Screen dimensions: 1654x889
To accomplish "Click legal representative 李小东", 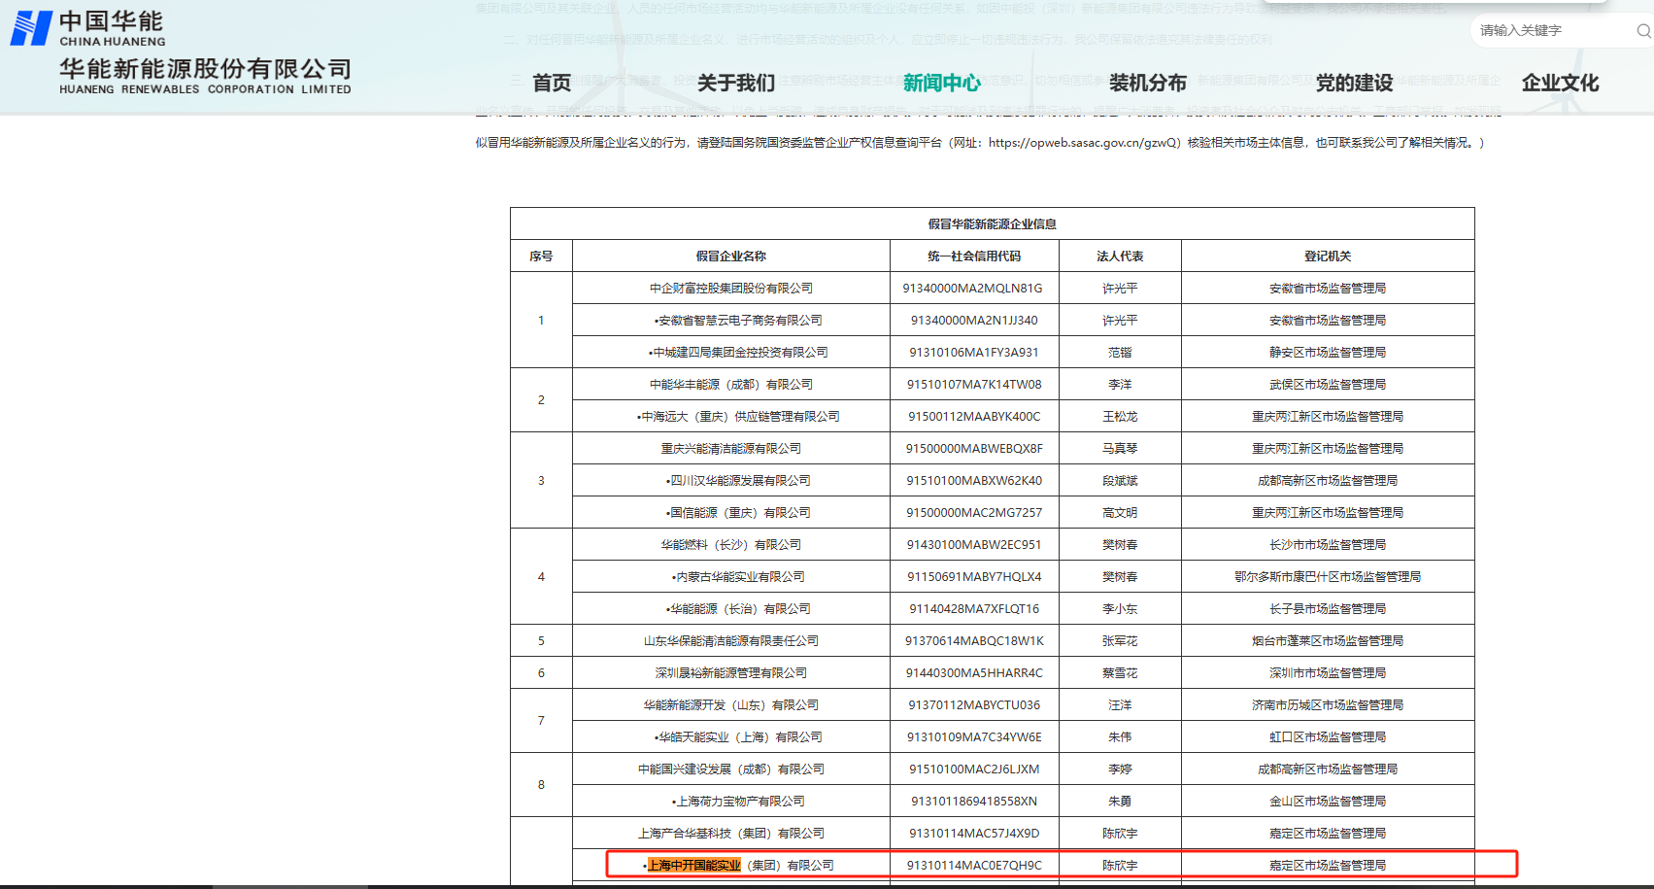I will point(1120,609).
